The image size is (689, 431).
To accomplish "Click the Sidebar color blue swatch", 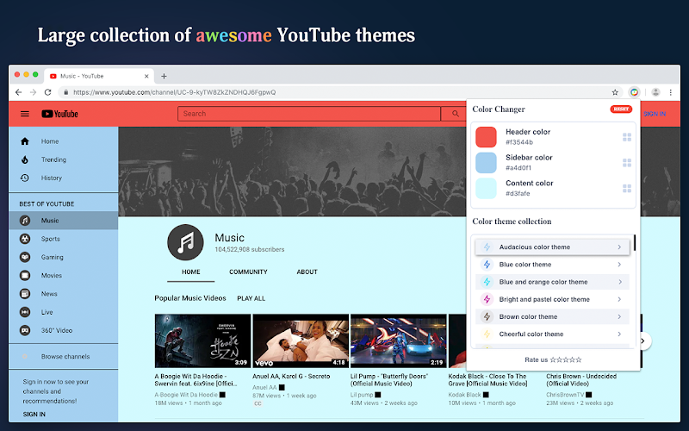I will pyautogui.click(x=486, y=163).
